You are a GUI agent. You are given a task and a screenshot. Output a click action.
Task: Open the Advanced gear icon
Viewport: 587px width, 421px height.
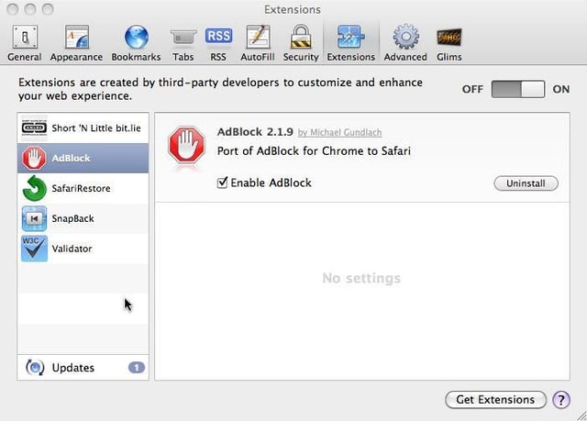(x=405, y=37)
